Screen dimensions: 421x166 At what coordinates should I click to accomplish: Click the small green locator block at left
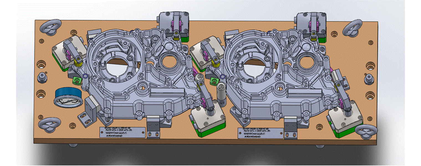pyautogui.click(x=76, y=81)
